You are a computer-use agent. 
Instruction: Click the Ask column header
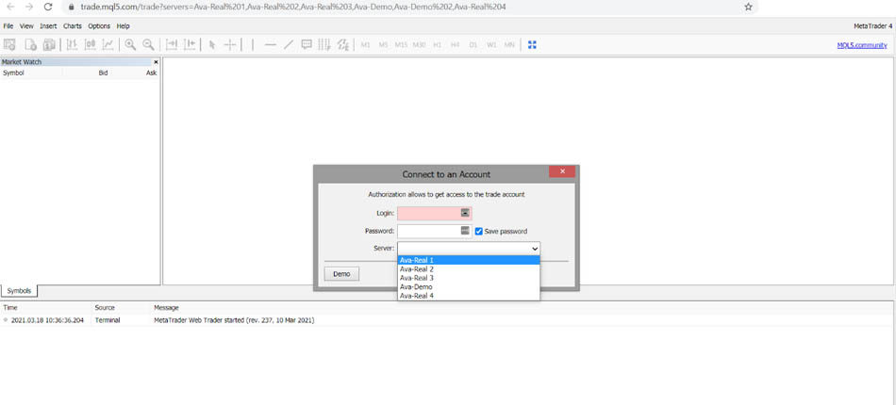click(152, 73)
